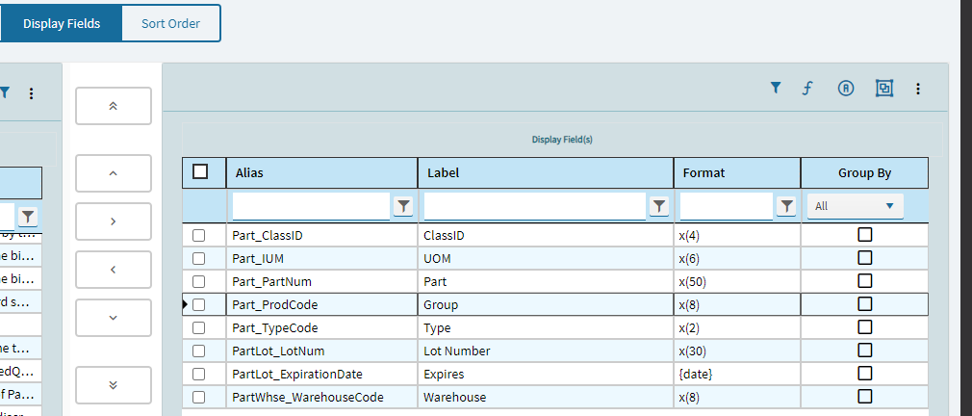Open the Group By 'All' dropdown
Screen dimensions: 972x416
click(855, 206)
